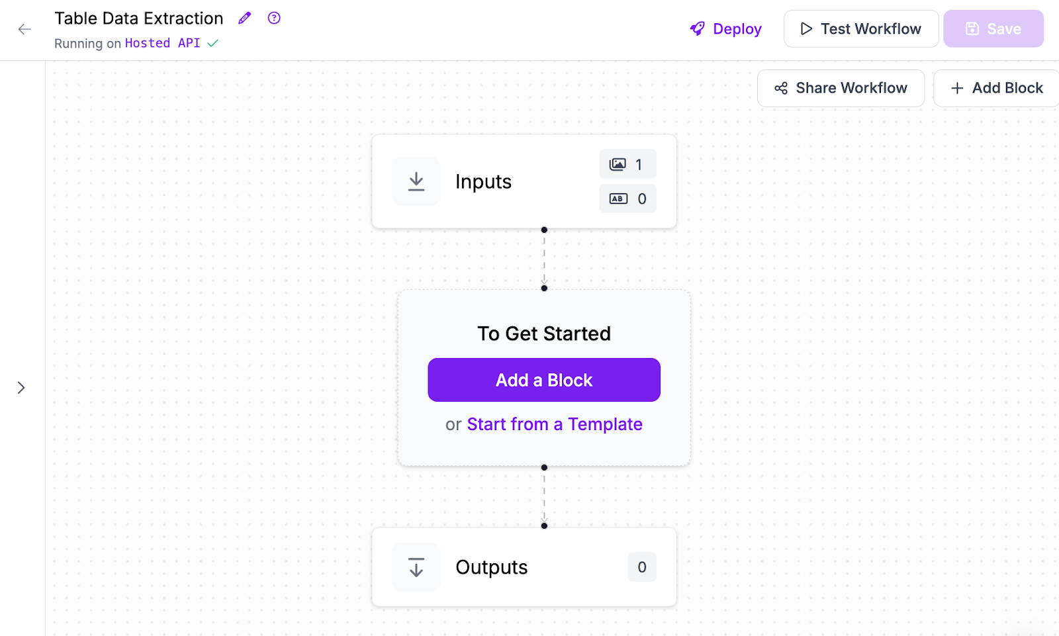Click Test Workflow button

(861, 28)
